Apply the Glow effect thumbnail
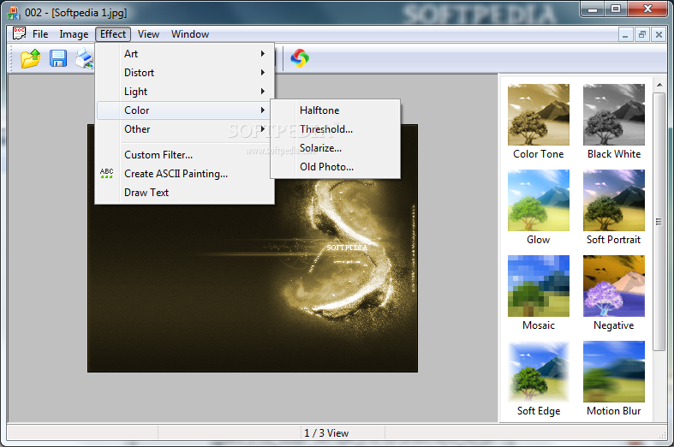674x447 pixels. click(538, 200)
